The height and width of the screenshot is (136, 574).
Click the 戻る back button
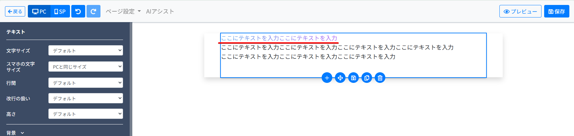click(x=15, y=12)
